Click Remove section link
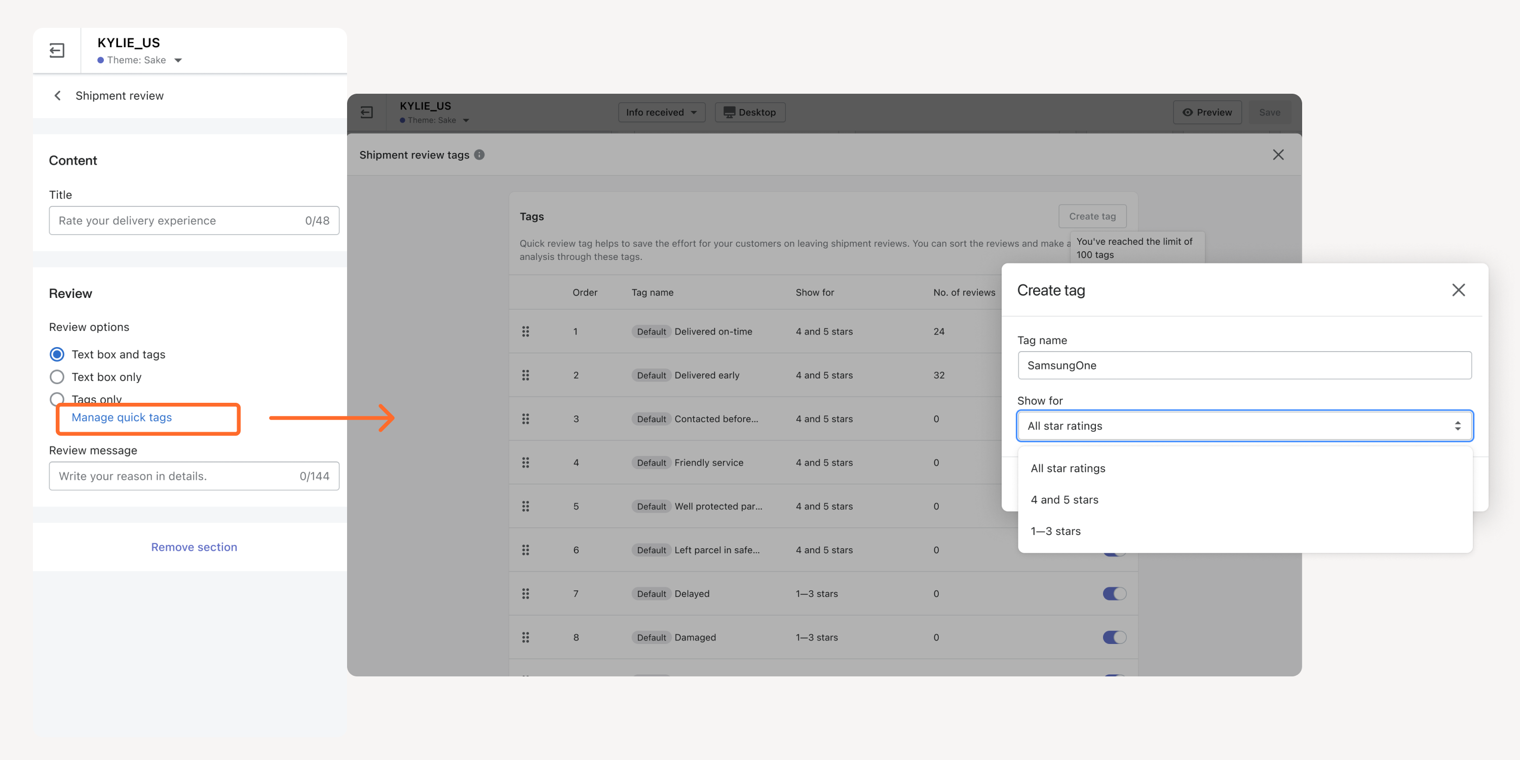Screen dimensions: 1520x760 (194, 547)
